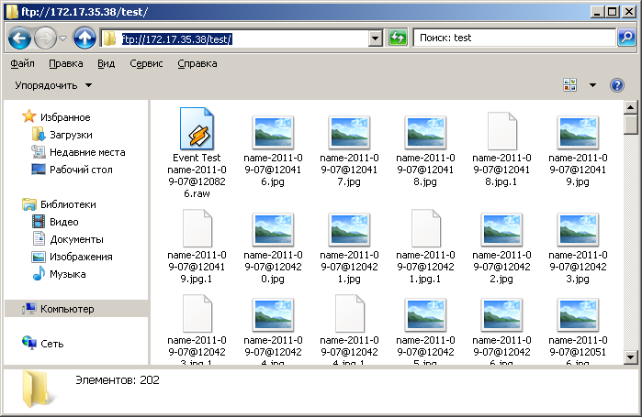Open the Справка menu
Viewport: 642px width, 417px height.
click(x=197, y=64)
